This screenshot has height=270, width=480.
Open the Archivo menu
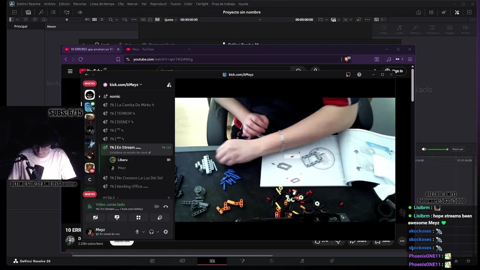click(49, 4)
